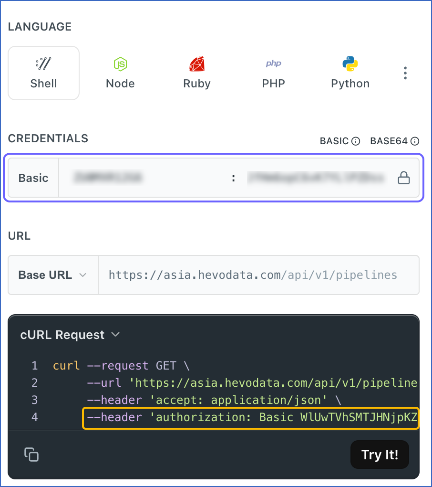Click the 'authorization: Basic' header line
This screenshot has width=432, height=487.
click(251, 418)
